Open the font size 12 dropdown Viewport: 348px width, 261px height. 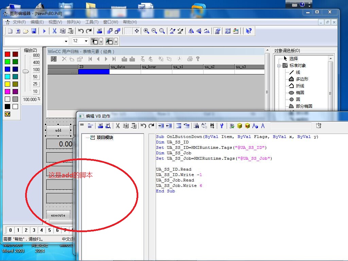point(86,41)
